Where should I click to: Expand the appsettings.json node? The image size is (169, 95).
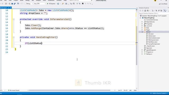pyautogui.click(x=142, y=50)
